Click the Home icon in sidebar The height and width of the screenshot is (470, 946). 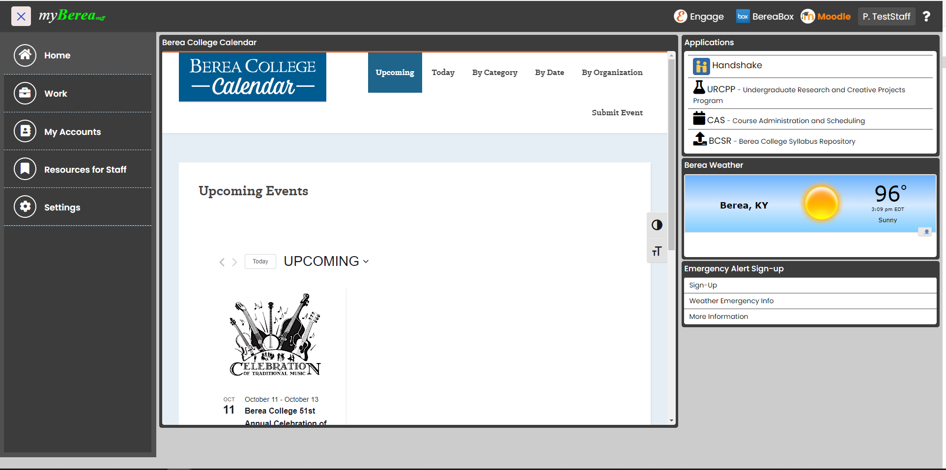(x=25, y=55)
